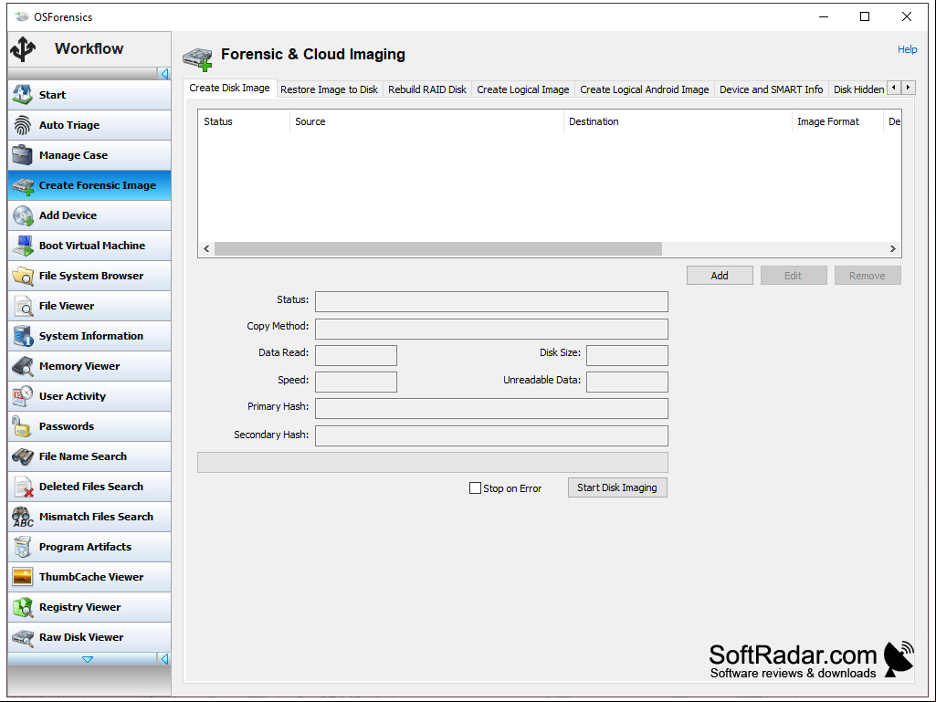Open the Mismatch Files Search ABC icon
Image resolution: width=936 pixels, height=702 pixels.
coord(23,517)
